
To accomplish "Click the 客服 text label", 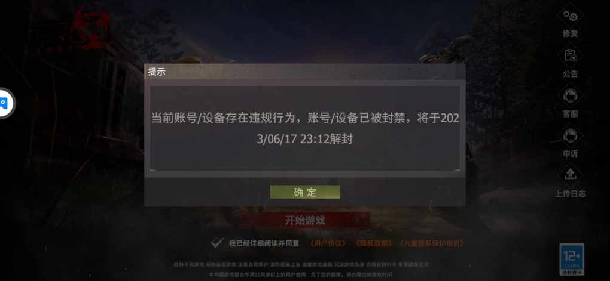I will tap(571, 114).
